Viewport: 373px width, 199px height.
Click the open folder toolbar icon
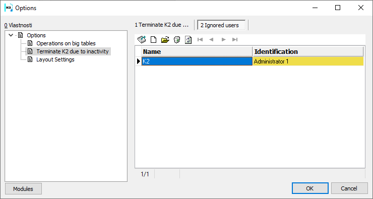coord(165,39)
